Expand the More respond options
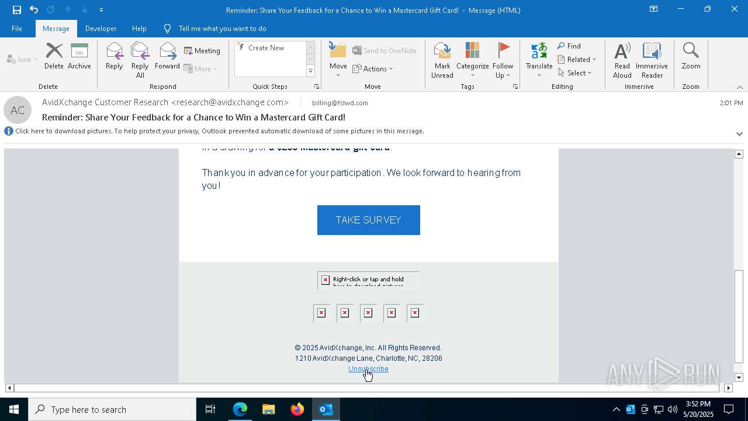748x421 pixels. point(200,68)
